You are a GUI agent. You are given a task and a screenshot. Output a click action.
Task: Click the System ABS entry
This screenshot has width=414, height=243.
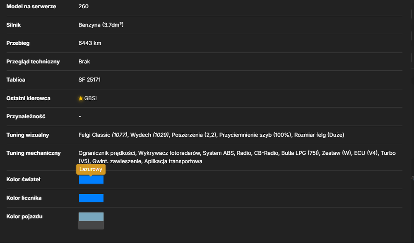point(218,153)
